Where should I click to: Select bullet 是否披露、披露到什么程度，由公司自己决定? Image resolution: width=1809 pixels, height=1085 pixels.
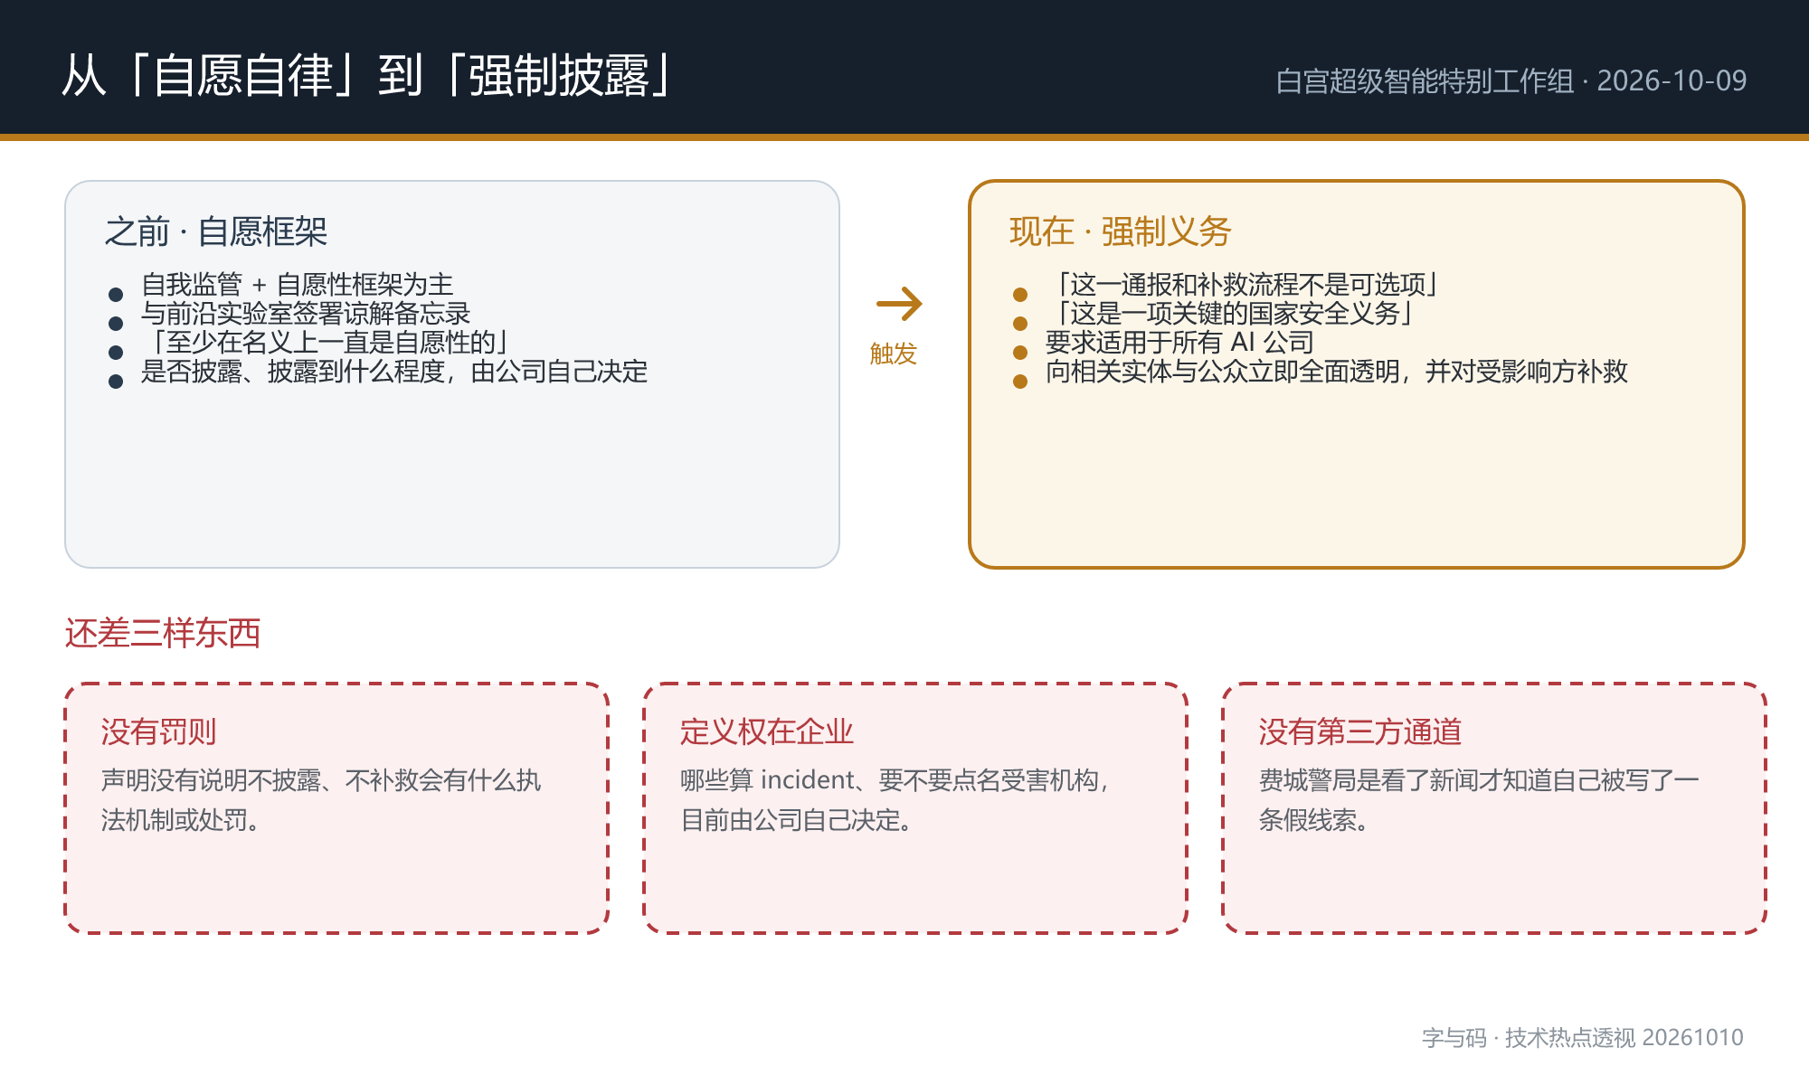coord(394,371)
